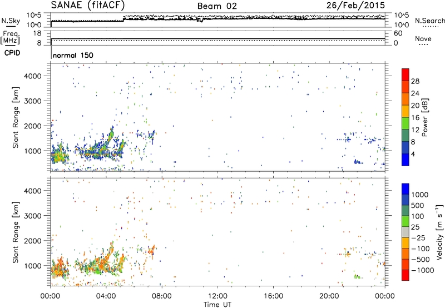445x308 pixels.
Task: Click the 20:00 time tick label
Action: pyautogui.click(x=329, y=296)
